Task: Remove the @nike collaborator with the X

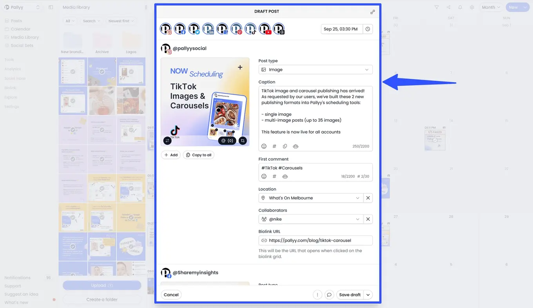Action: coord(368,219)
